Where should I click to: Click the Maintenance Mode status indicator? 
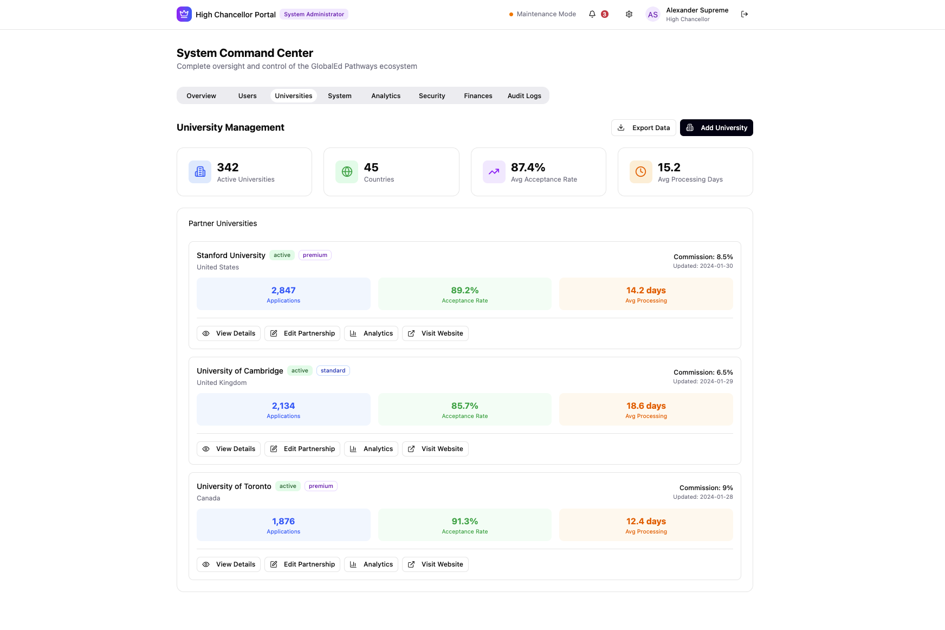(542, 14)
